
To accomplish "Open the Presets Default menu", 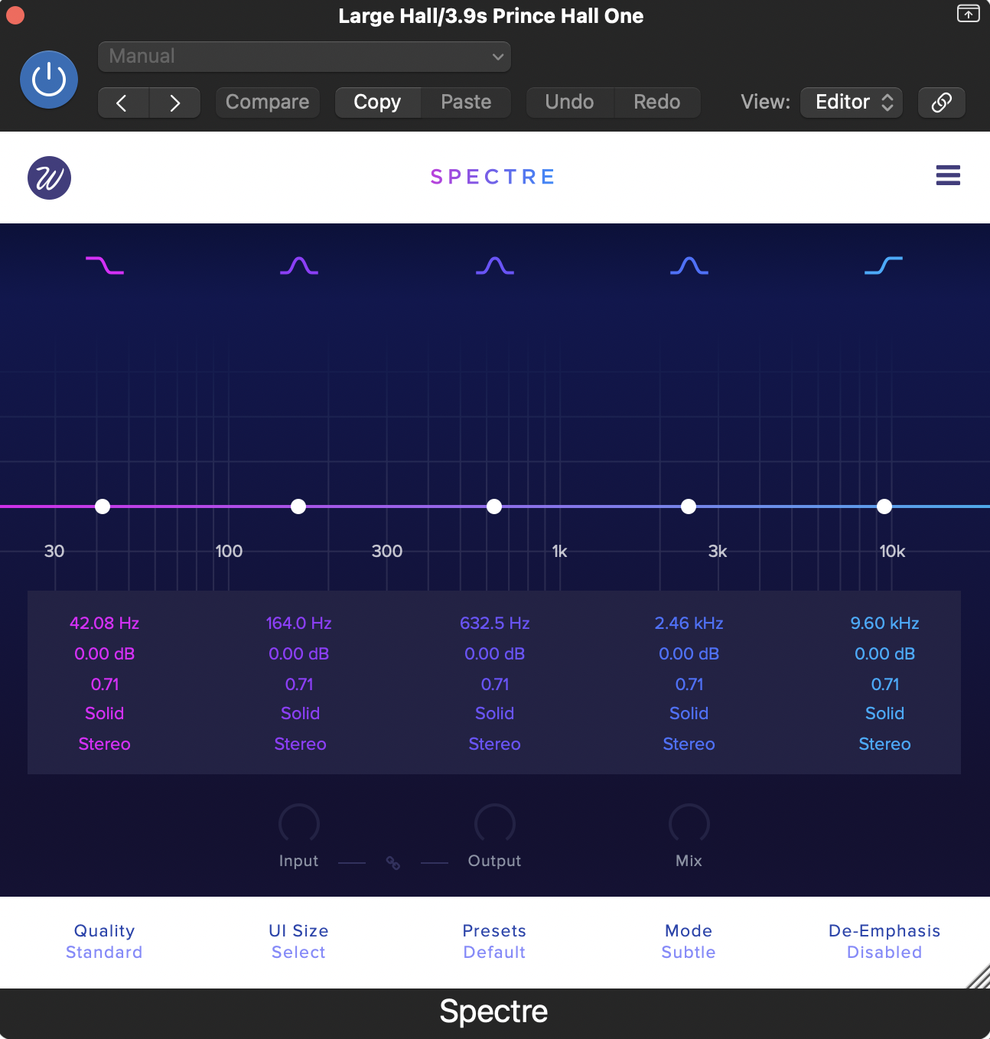I will tap(494, 942).
